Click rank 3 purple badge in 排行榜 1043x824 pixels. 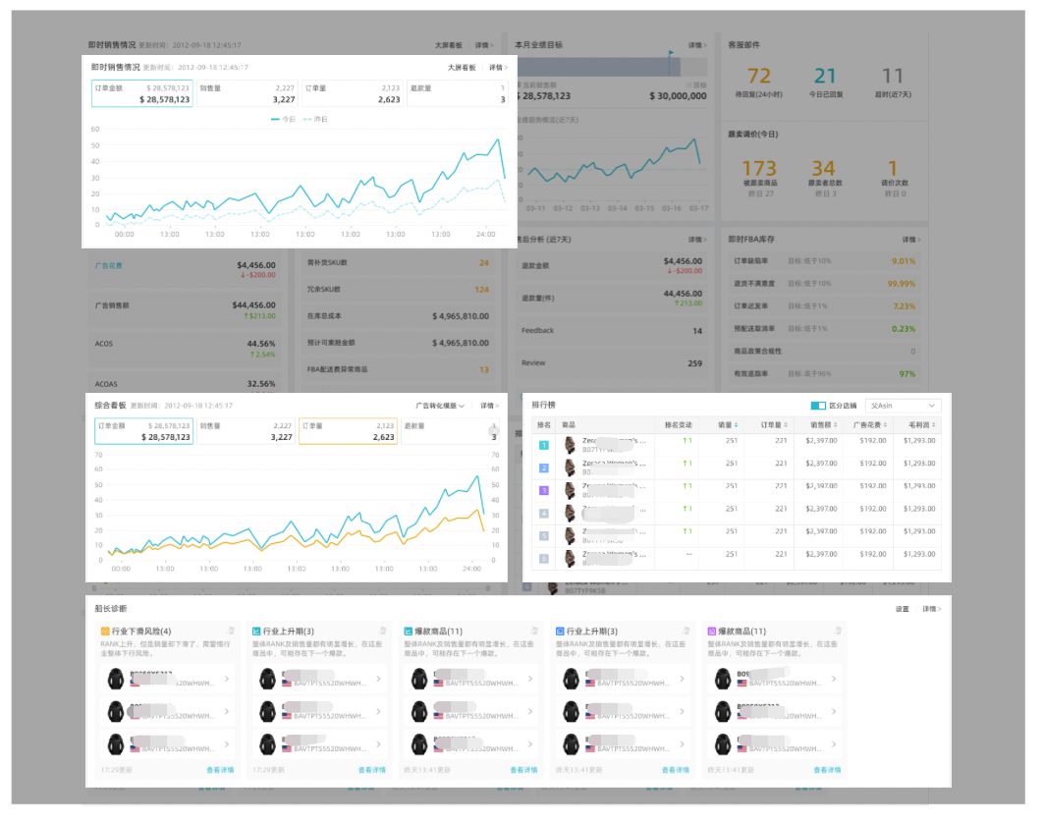pos(543,491)
